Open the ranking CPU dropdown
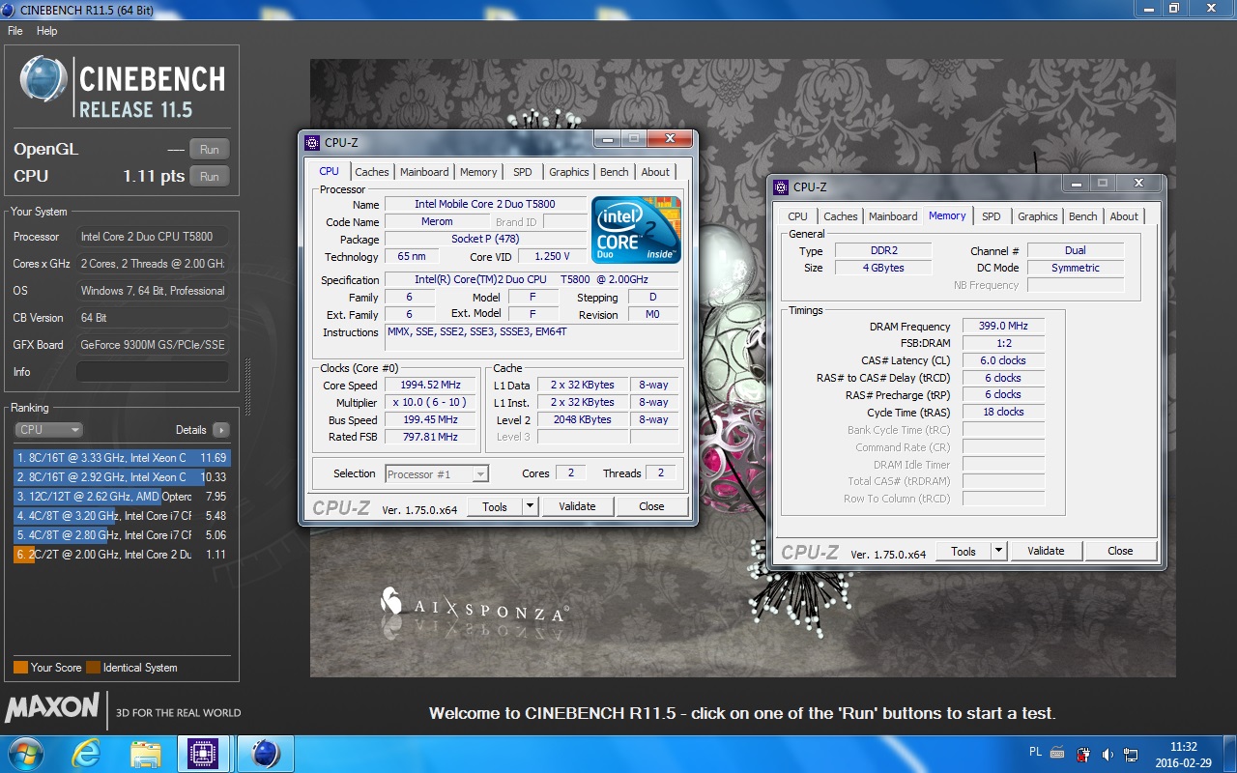The width and height of the screenshot is (1237, 773). pyautogui.click(x=48, y=430)
